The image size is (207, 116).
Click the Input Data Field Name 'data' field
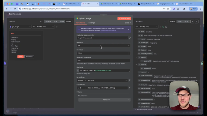[x=103, y=61]
